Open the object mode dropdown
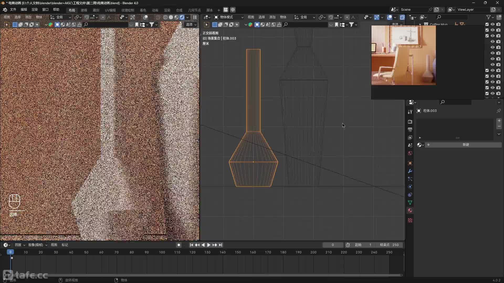The height and width of the screenshot is (283, 504). point(229,17)
